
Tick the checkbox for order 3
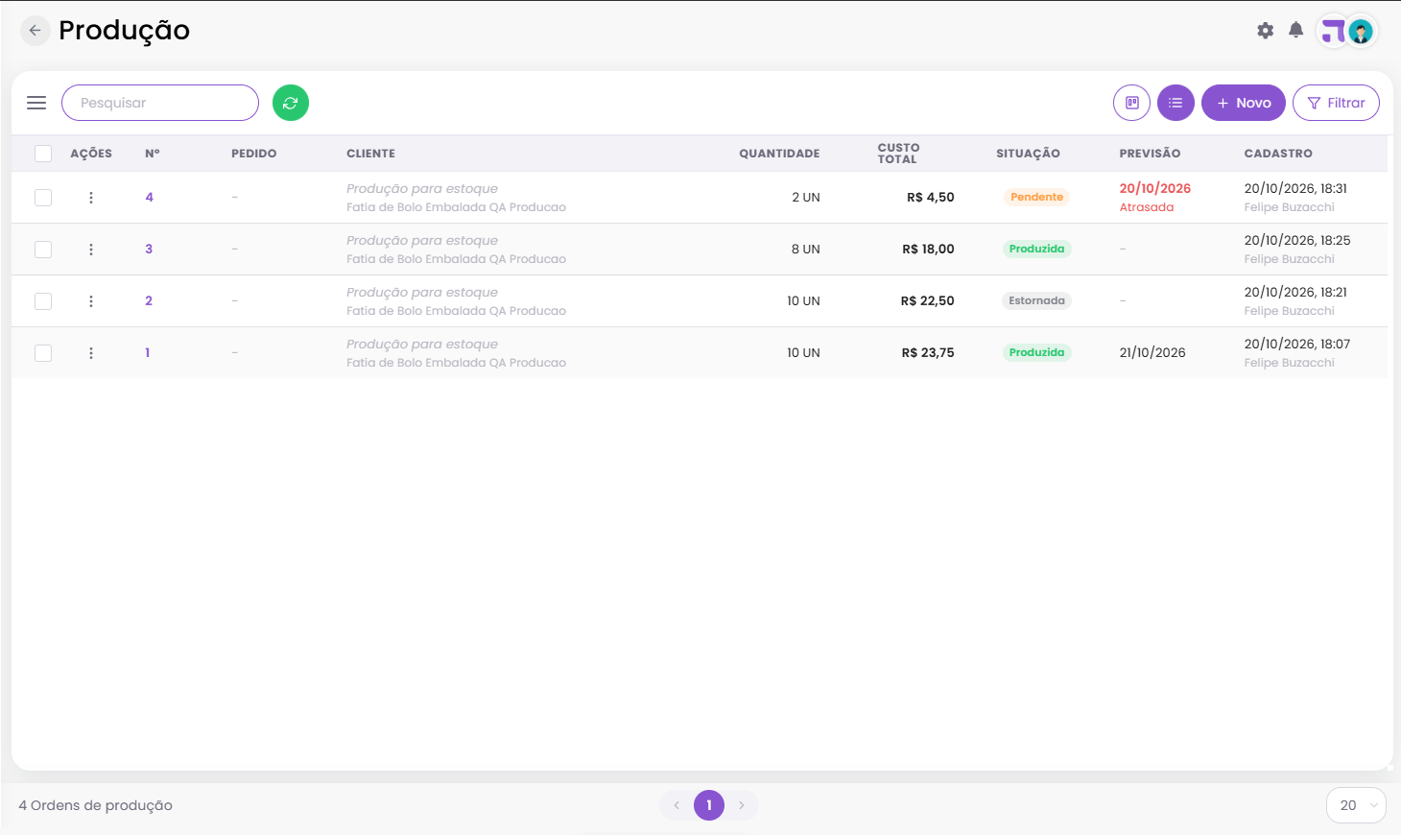pos(43,250)
